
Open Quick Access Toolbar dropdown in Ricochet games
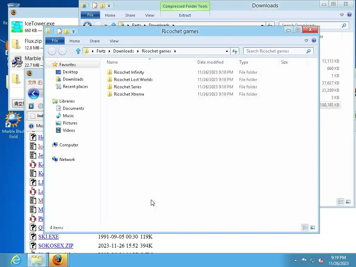tap(74, 31)
